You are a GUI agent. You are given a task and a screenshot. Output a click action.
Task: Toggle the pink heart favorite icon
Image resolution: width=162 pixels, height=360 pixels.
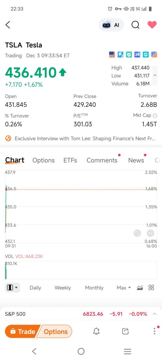pyautogui.click(x=152, y=25)
